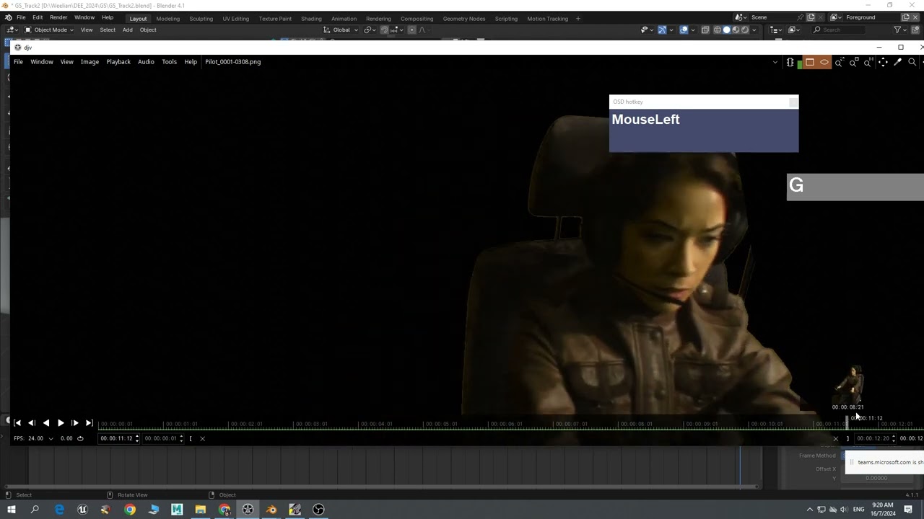Click the djv zoom reset icon
The image size is (924, 519).
click(x=868, y=63)
